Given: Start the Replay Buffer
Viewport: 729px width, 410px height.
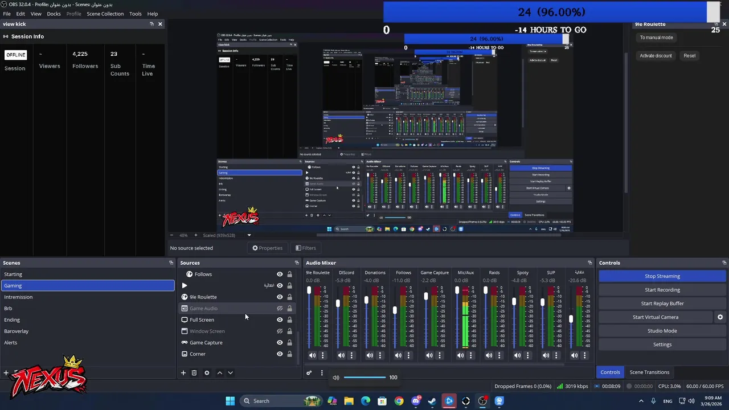Looking at the screenshot, I should click(x=662, y=304).
